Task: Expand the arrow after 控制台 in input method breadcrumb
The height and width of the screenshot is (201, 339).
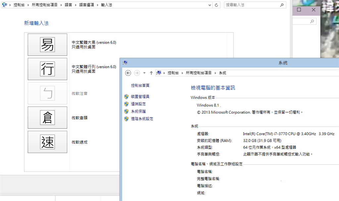Action: pyautogui.click(x=28, y=5)
